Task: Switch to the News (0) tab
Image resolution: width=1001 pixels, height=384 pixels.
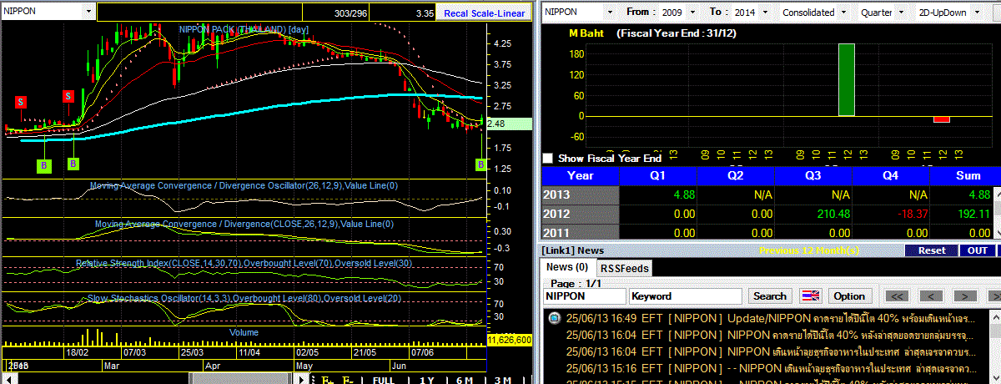Action: click(566, 267)
